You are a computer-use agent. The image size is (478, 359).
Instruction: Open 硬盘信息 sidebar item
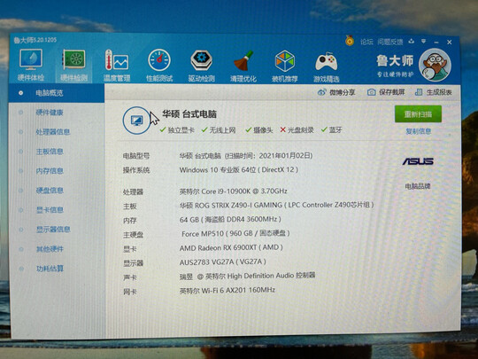[x=50, y=191]
